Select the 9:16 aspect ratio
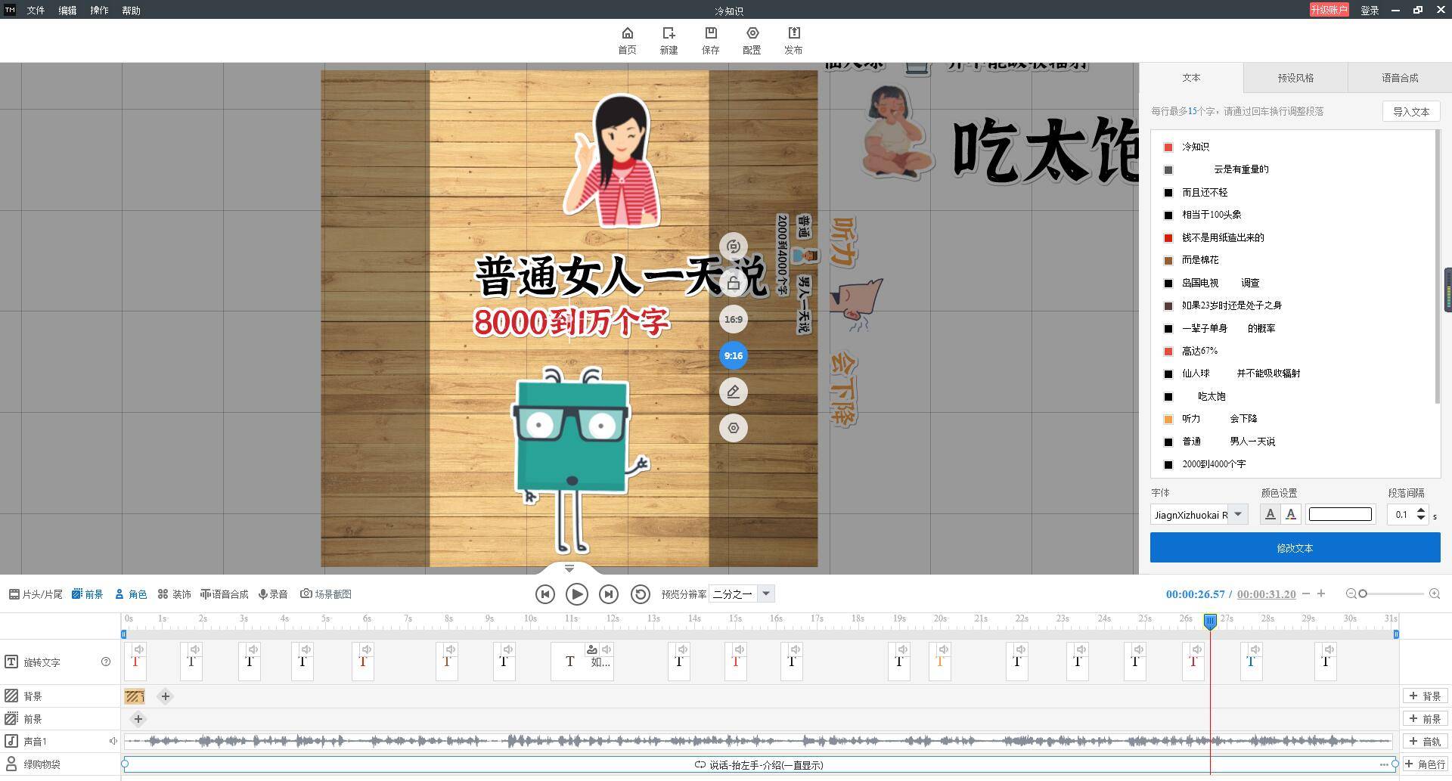This screenshot has width=1452, height=781. click(x=733, y=355)
